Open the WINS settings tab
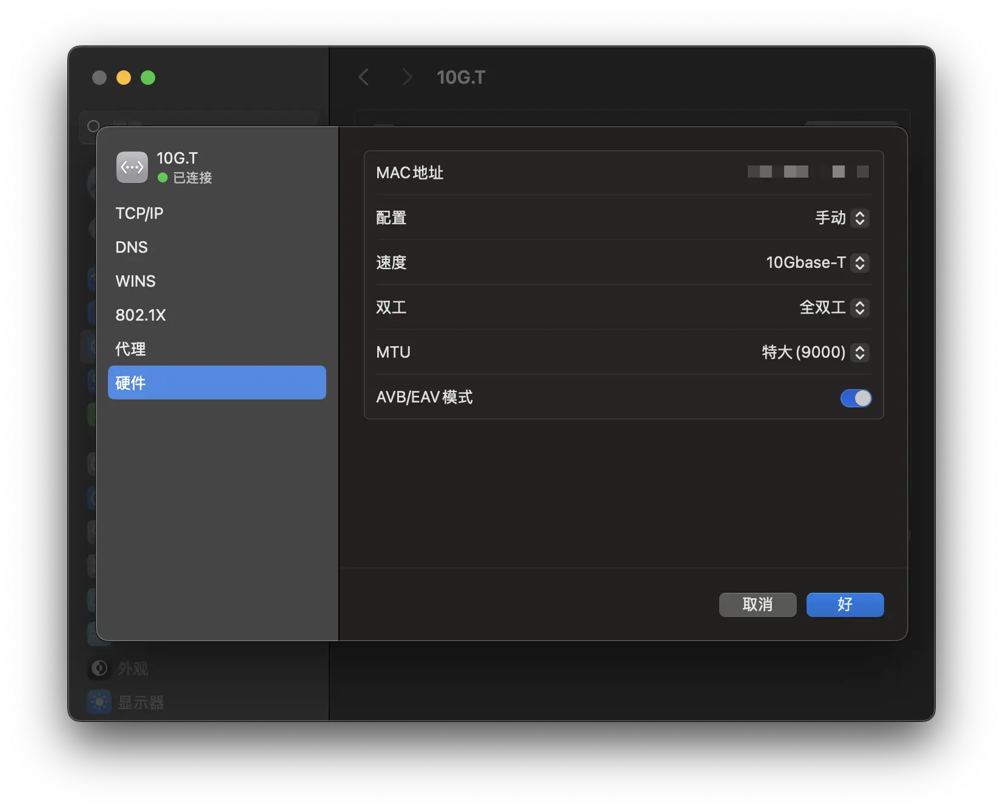This screenshot has width=1003, height=811. (136, 281)
